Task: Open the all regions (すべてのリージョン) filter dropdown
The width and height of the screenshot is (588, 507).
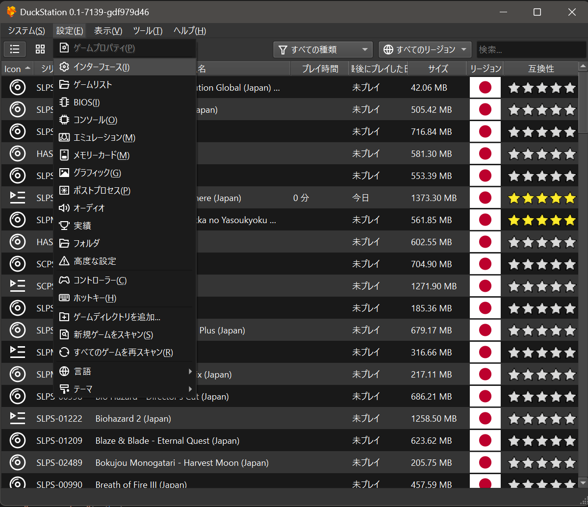Action: point(425,50)
